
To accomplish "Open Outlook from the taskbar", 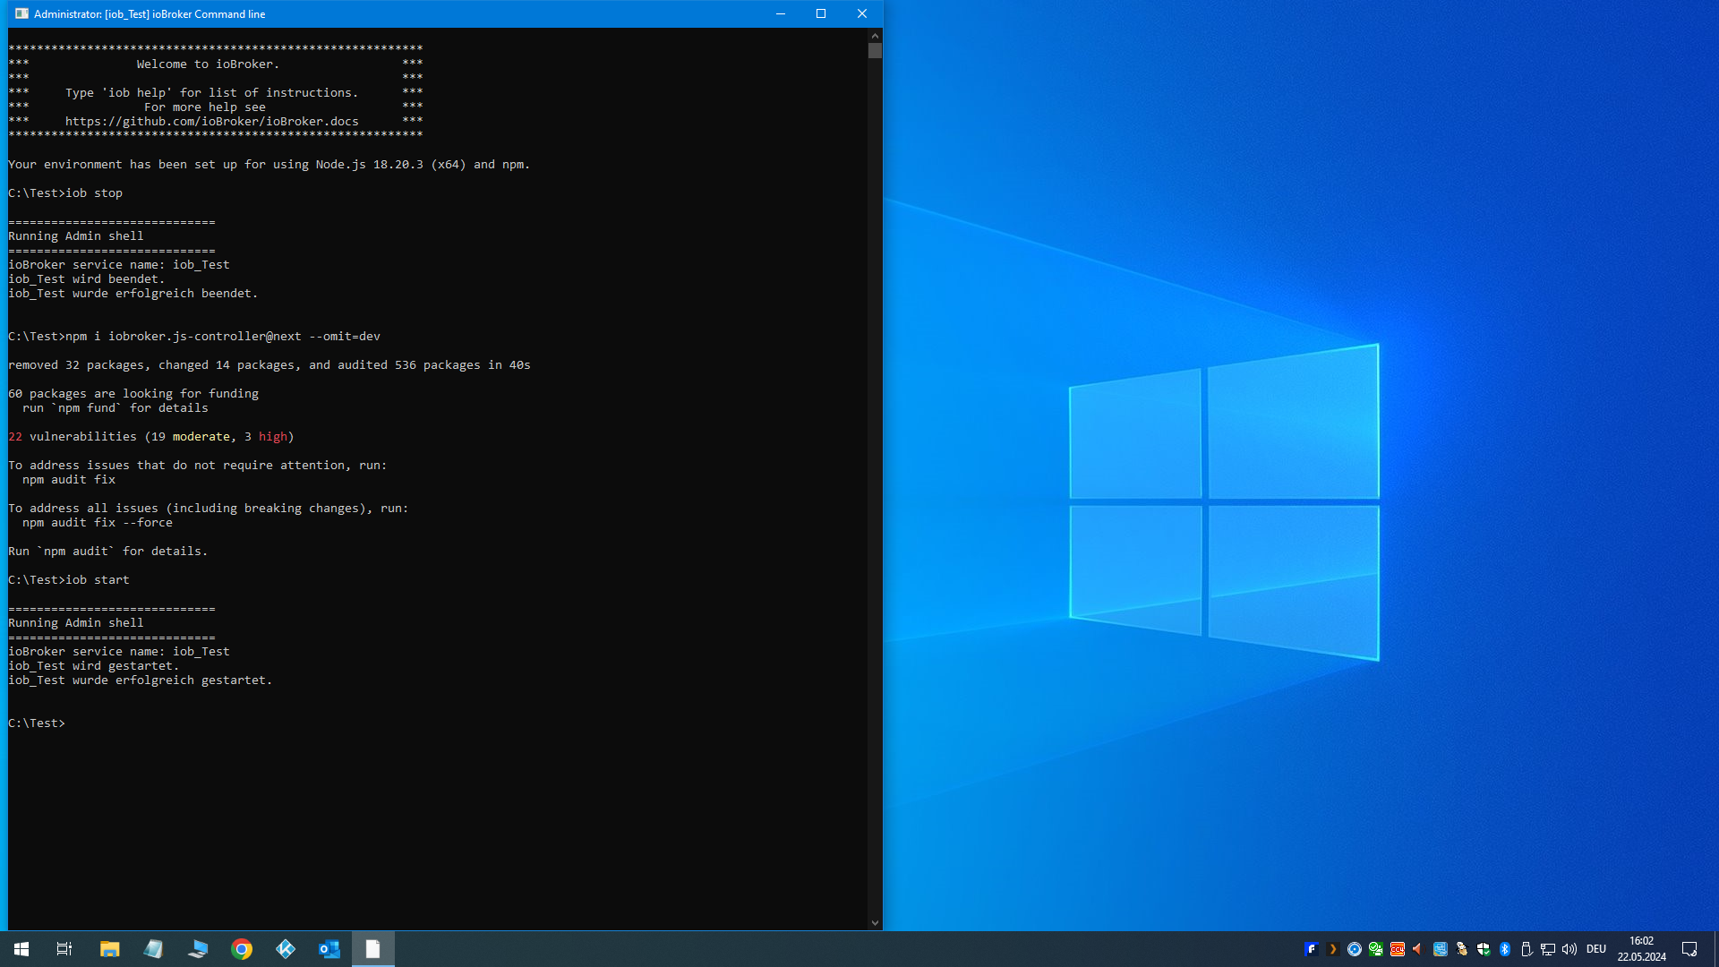I will (329, 949).
